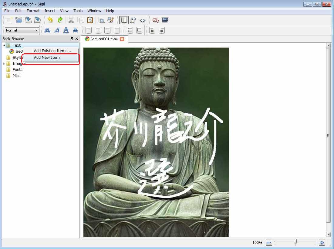Viewport: 334px width, 249px height.
Task: Toggle Split View mode
Action: [x=133, y=20]
